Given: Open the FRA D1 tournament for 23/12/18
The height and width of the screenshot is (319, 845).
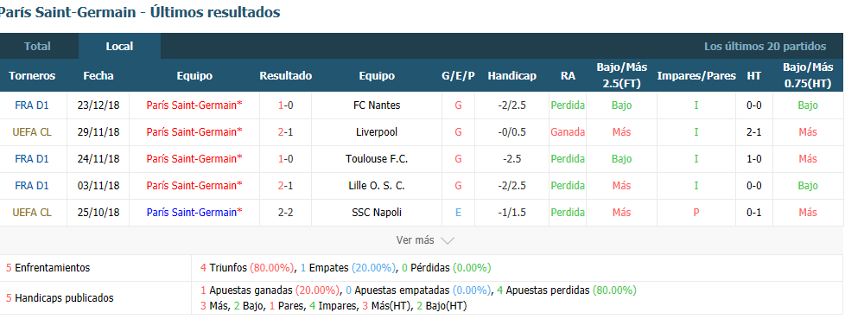Looking at the screenshot, I should (32, 105).
